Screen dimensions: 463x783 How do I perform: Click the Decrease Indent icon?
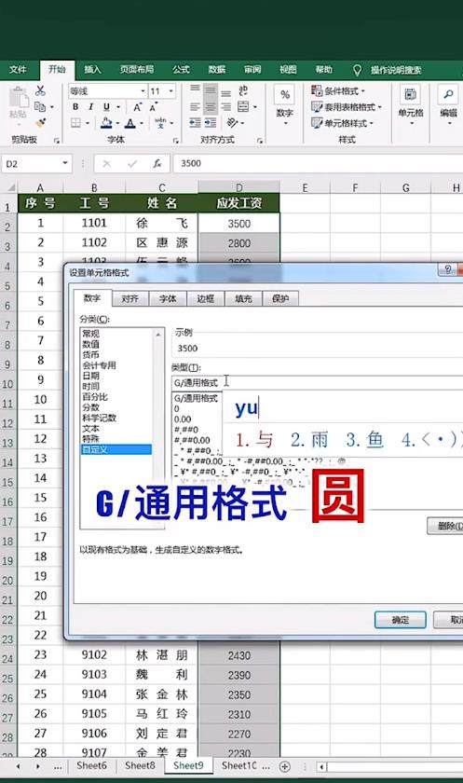pos(195,123)
